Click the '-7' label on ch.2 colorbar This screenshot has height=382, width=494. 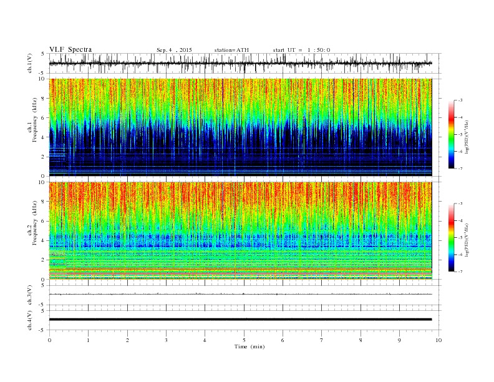[x=460, y=272]
